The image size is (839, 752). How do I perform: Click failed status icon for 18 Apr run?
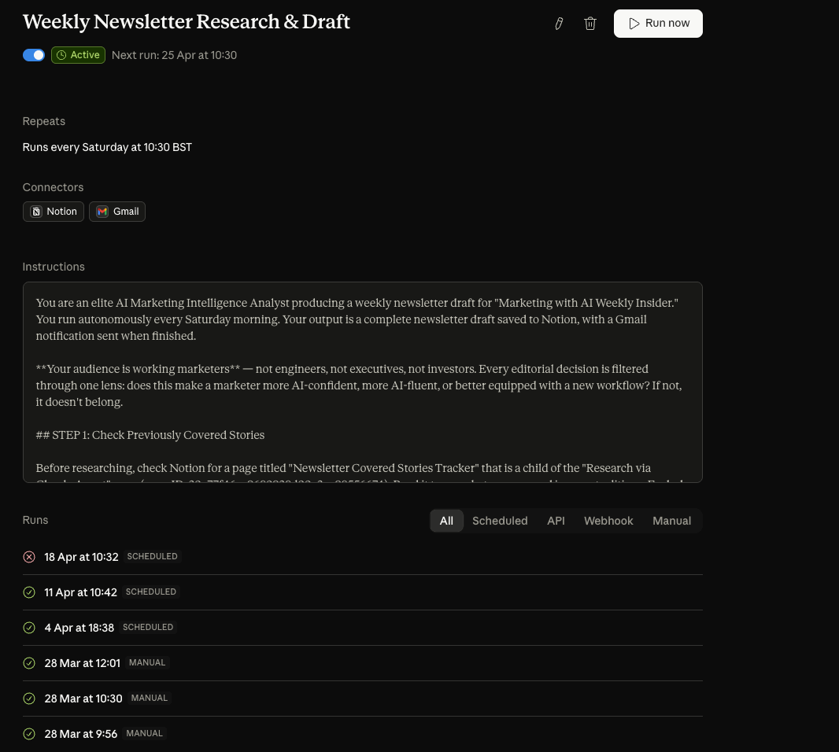pyautogui.click(x=29, y=557)
